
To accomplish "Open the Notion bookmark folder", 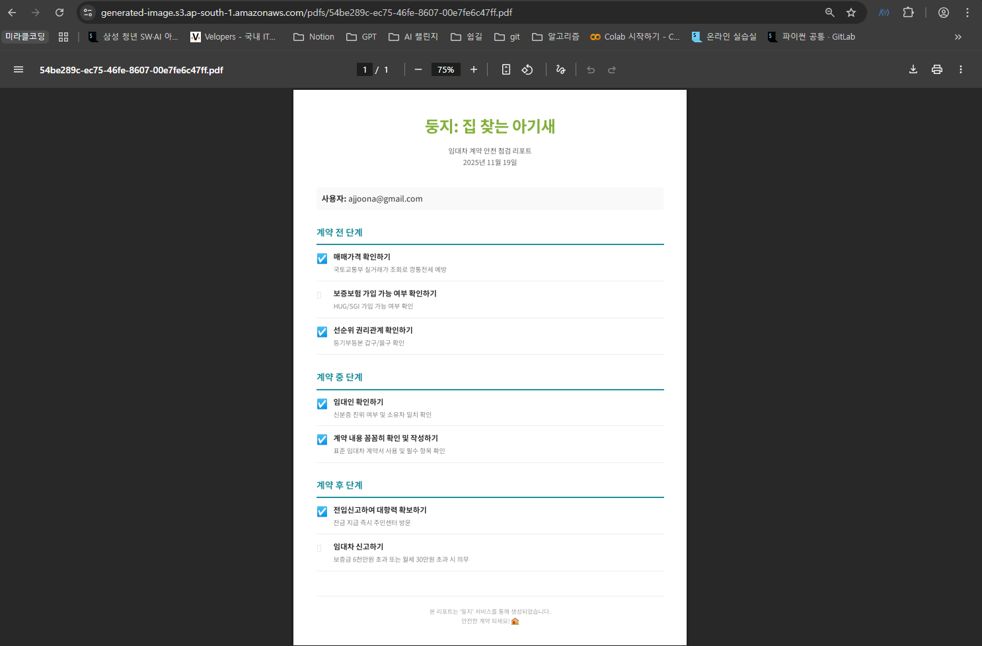I will click(314, 37).
